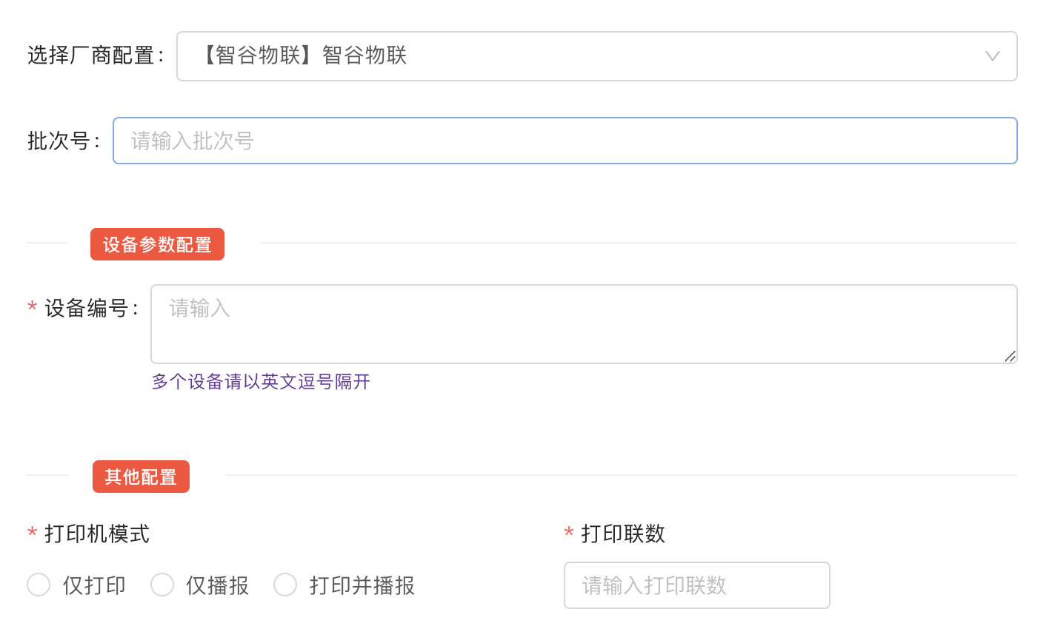Viewport: 1049px width, 629px height.
Task: Select 仅打印 printing mode
Action: tap(39, 584)
